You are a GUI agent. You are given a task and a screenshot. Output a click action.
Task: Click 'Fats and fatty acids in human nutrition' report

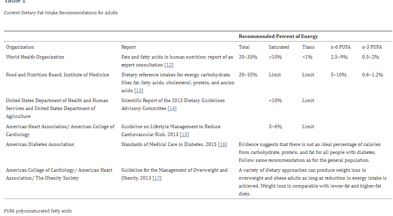[x=177, y=61]
